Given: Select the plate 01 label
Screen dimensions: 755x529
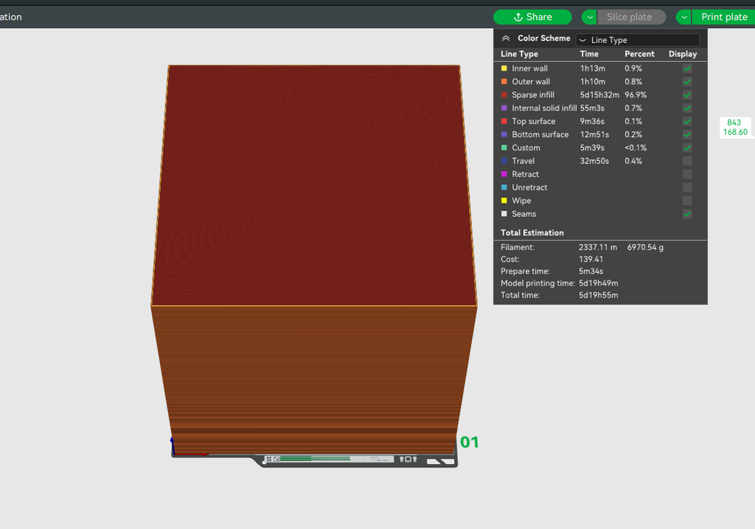Looking at the screenshot, I should (470, 442).
